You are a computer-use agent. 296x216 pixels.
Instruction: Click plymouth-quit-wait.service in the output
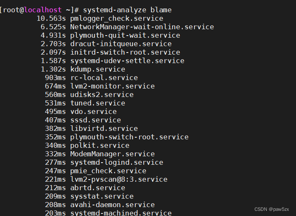click(x=125, y=35)
